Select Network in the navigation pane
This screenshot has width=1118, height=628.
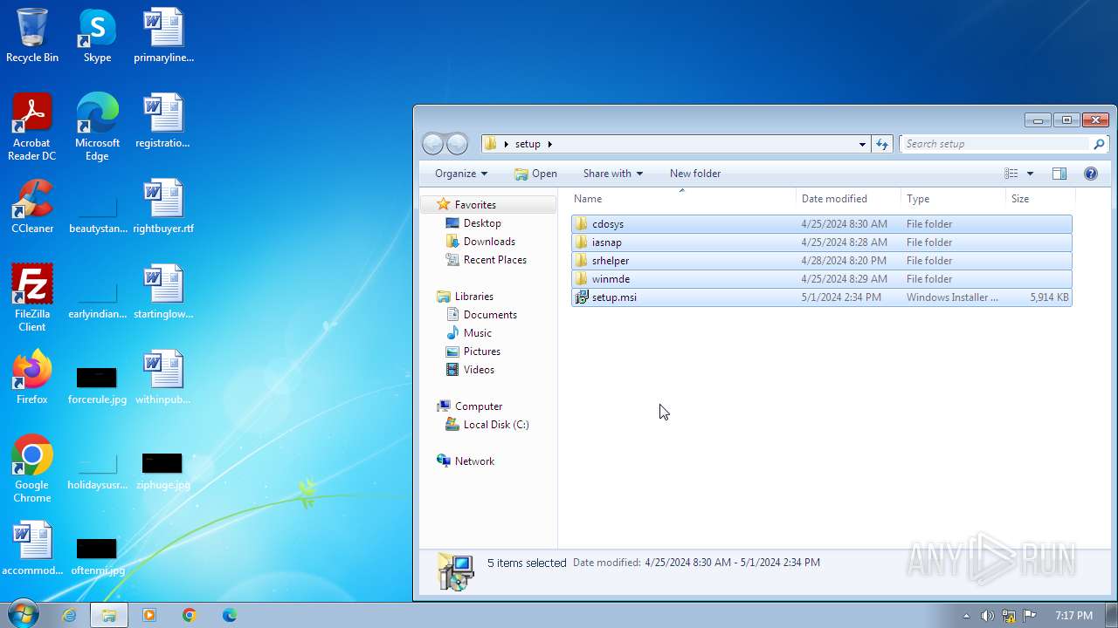(474, 461)
